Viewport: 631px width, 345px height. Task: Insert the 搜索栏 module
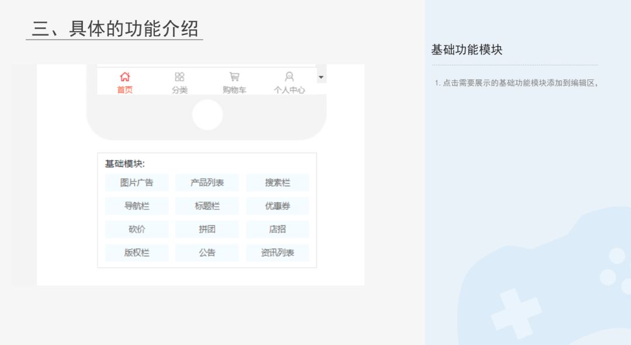coord(278,183)
